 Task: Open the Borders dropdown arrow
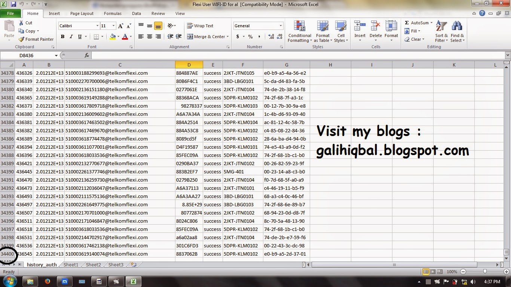[102, 37]
